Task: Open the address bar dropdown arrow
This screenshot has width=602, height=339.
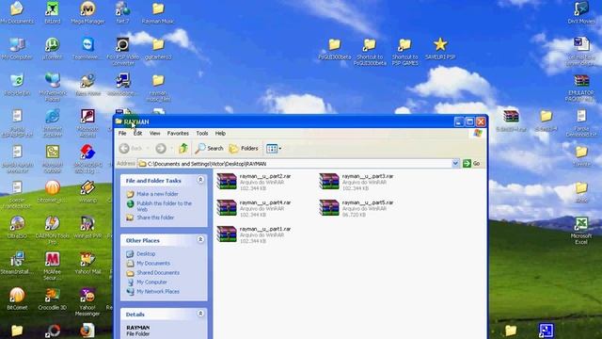Action: [455, 163]
